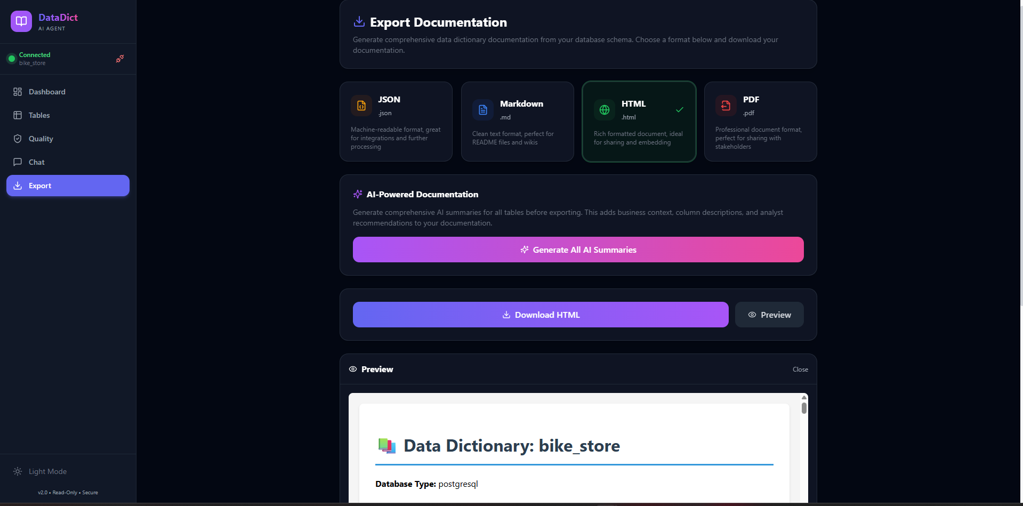Click the Export Documentation header download icon
The height and width of the screenshot is (506, 1023).
pos(359,21)
